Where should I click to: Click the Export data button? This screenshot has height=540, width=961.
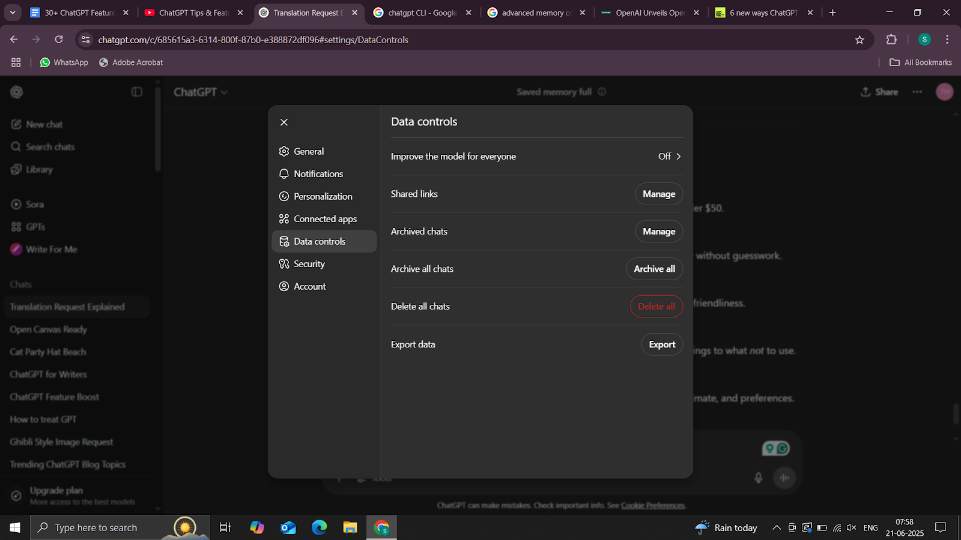[x=662, y=344]
